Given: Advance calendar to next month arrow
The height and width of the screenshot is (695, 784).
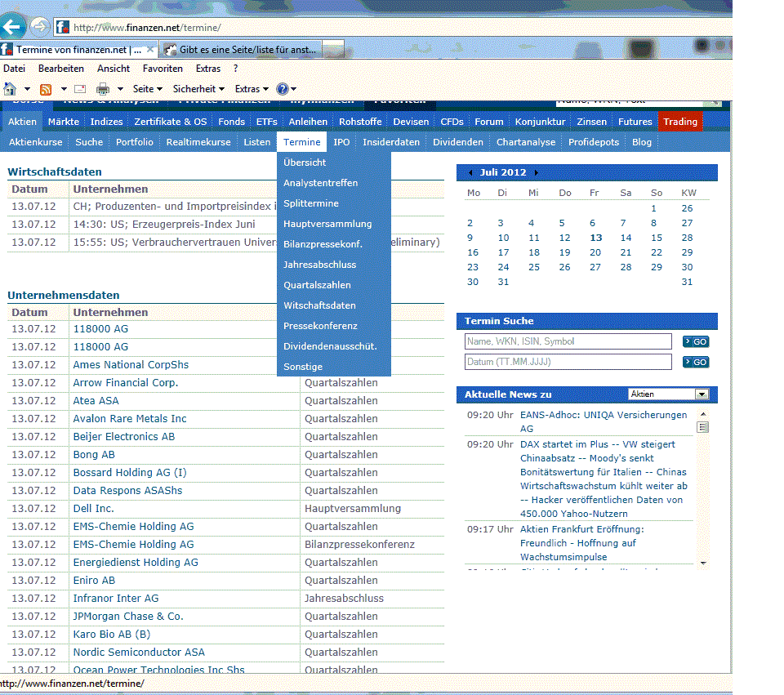Looking at the screenshot, I should pos(535,172).
